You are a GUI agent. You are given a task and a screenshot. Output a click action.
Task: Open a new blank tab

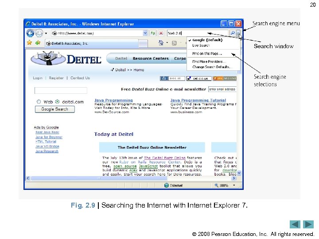click(143, 43)
